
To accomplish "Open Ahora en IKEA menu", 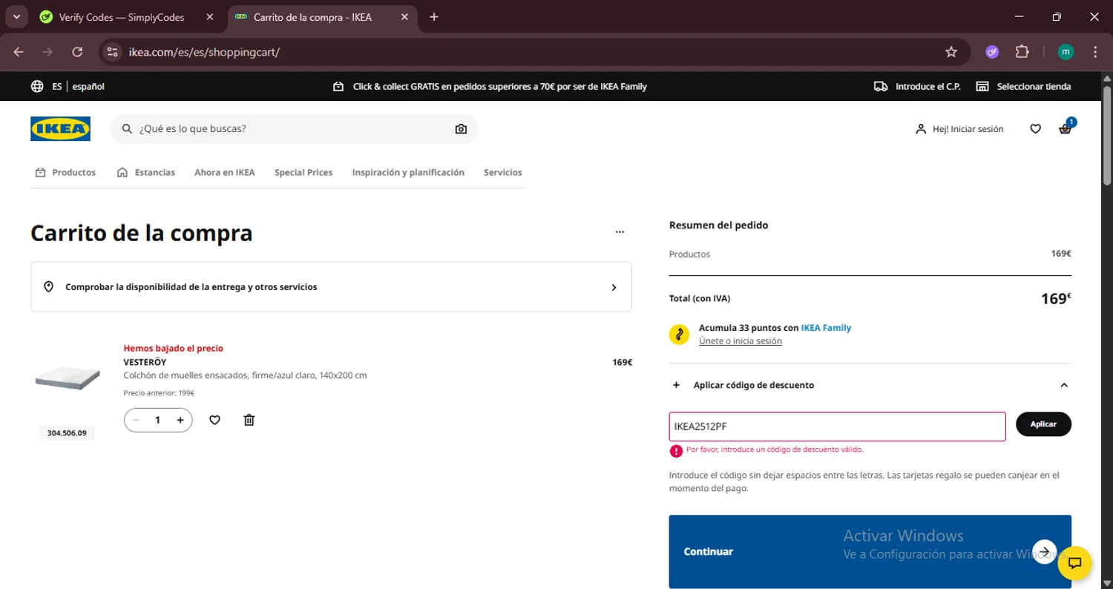I will 225,172.
